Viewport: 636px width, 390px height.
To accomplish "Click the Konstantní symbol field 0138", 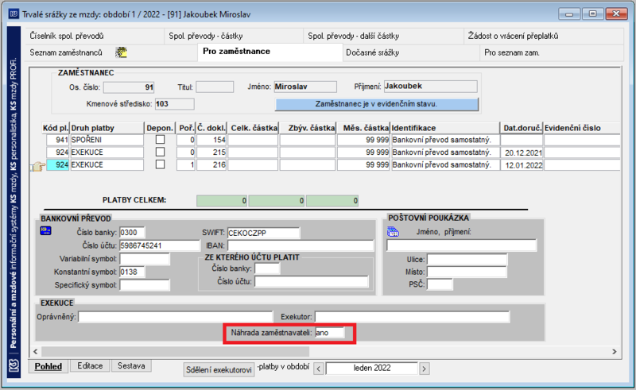I will (132, 272).
